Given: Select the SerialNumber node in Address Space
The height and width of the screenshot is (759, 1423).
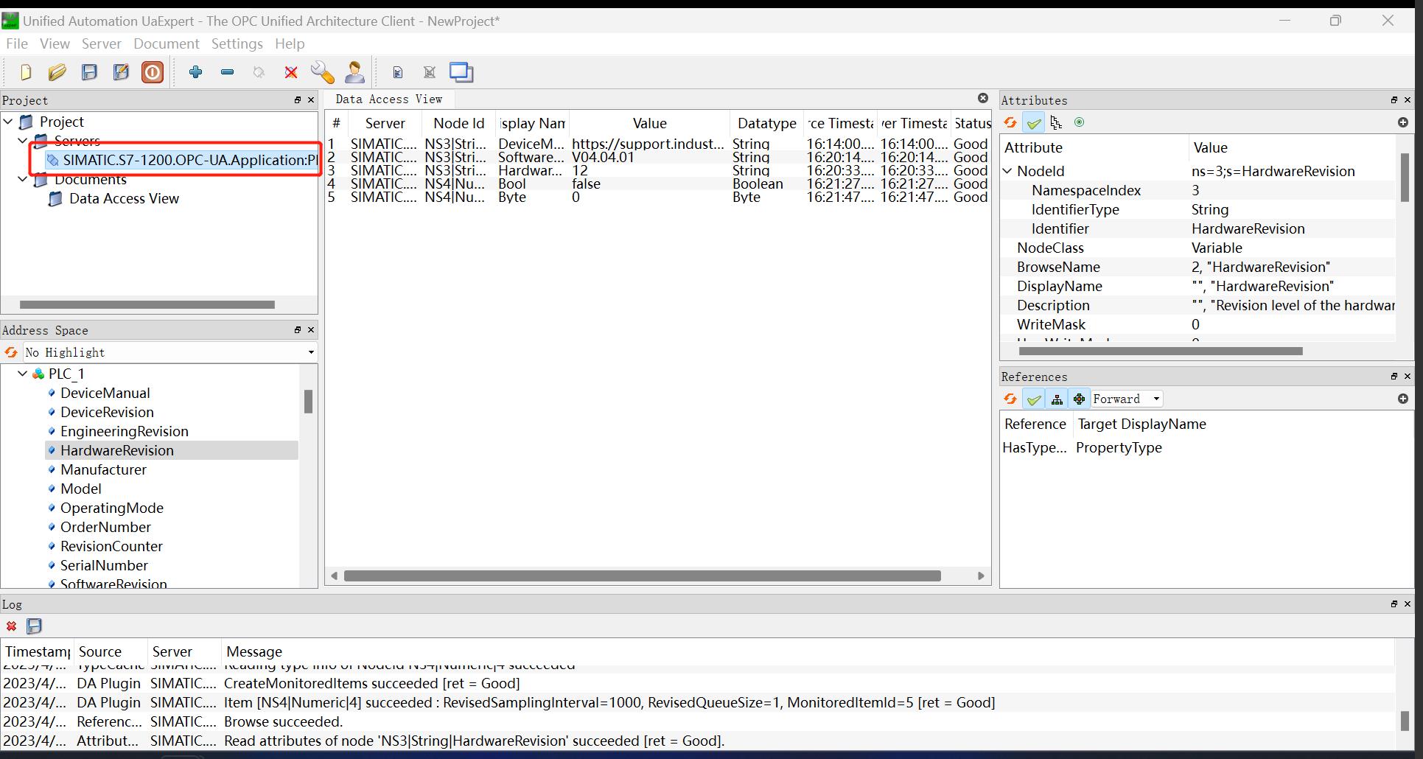Looking at the screenshot, I should point(104,565).
